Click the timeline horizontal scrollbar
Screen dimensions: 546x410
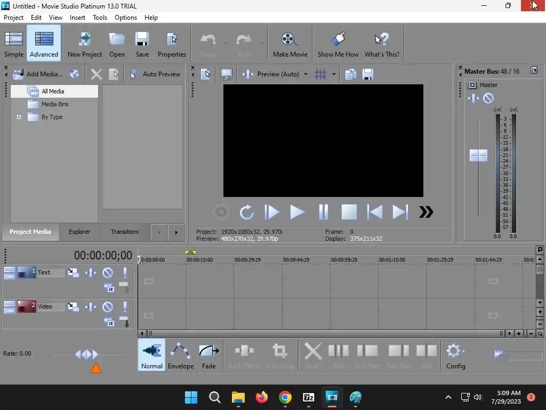(325, 334)
